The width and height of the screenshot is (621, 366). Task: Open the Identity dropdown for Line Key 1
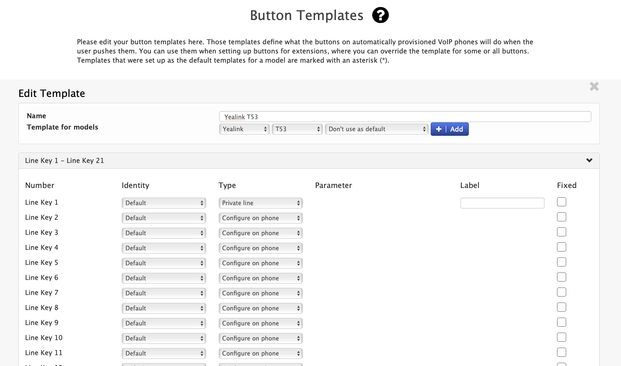(164, 203)
